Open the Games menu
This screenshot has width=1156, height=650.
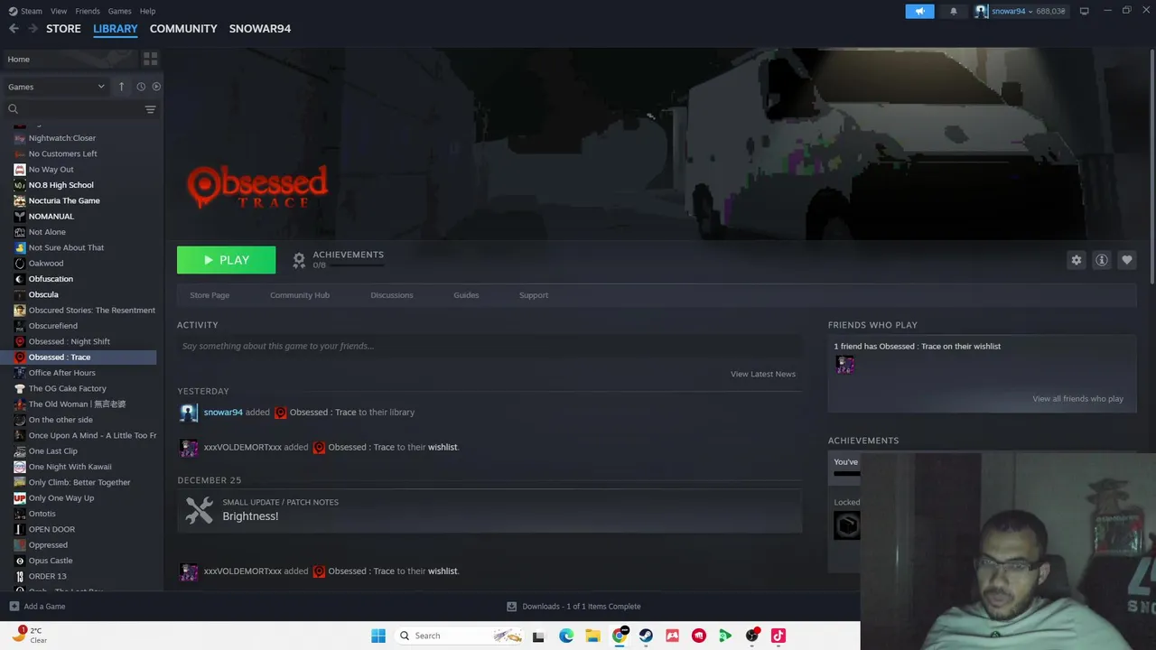[120, 11]
